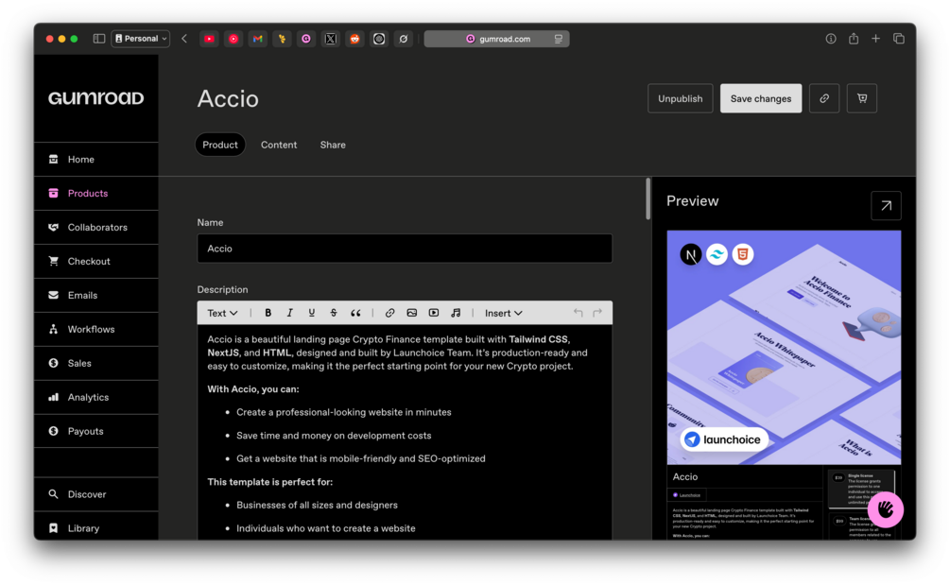
Task: Open the Reddit bookmark icon
Action: (x=354, y=39)
